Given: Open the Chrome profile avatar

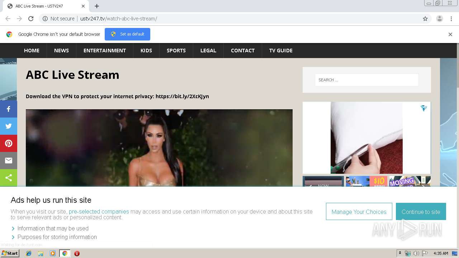Looking at the screenshot, I should 439,19.
